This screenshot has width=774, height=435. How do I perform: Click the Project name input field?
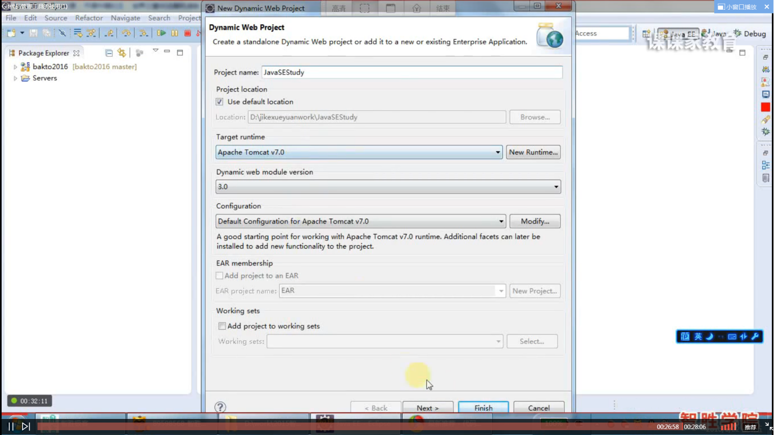(x=412, y=73)
